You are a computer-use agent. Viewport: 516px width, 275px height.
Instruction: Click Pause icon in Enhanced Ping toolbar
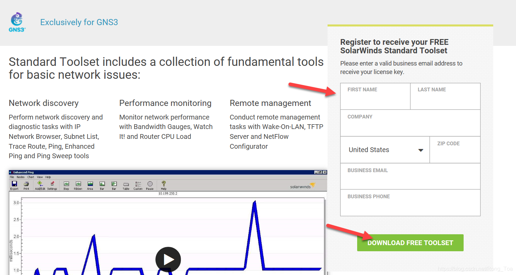pyautogui.click(x=150, y=185)
